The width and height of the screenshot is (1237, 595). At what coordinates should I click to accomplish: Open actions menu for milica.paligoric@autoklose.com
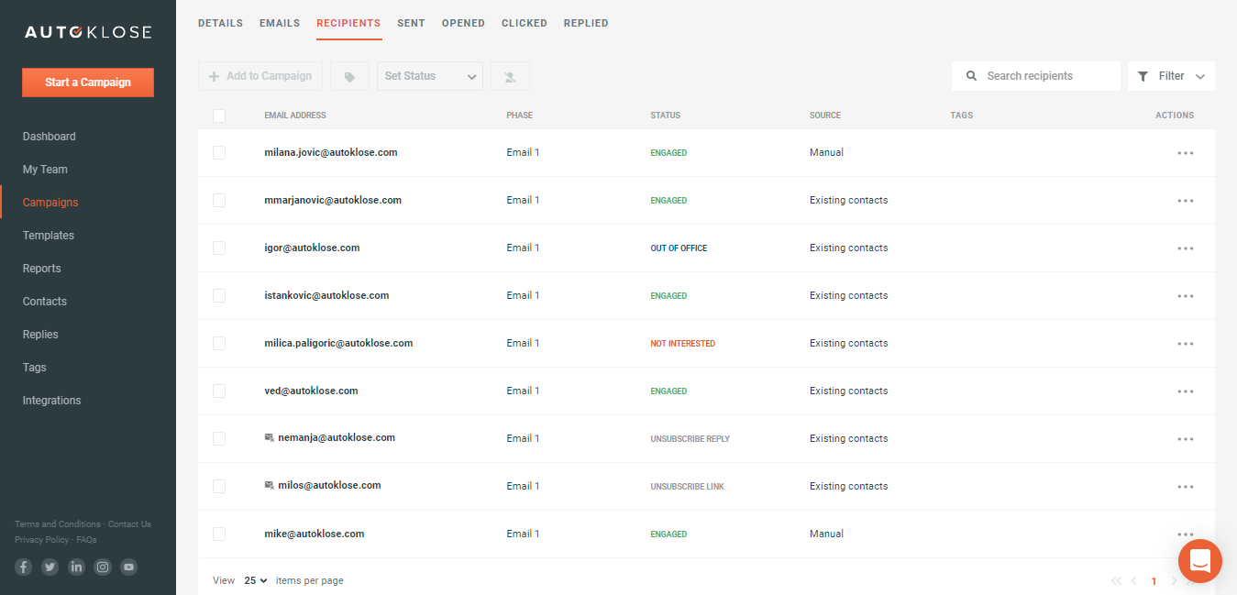click(x=1186, y=344)
